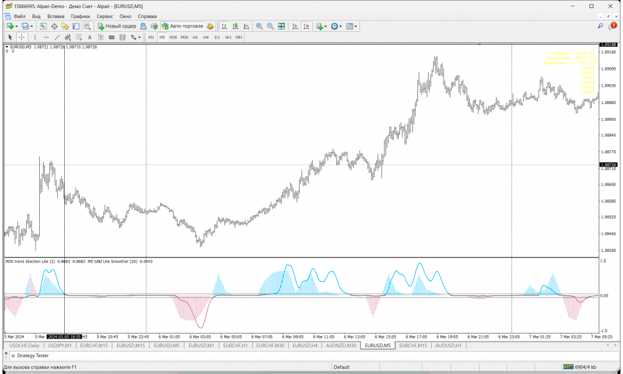Viewport: 623px width, 374px height.
Task: Click the Новый ордер button
Action: [x=117, y=26]
